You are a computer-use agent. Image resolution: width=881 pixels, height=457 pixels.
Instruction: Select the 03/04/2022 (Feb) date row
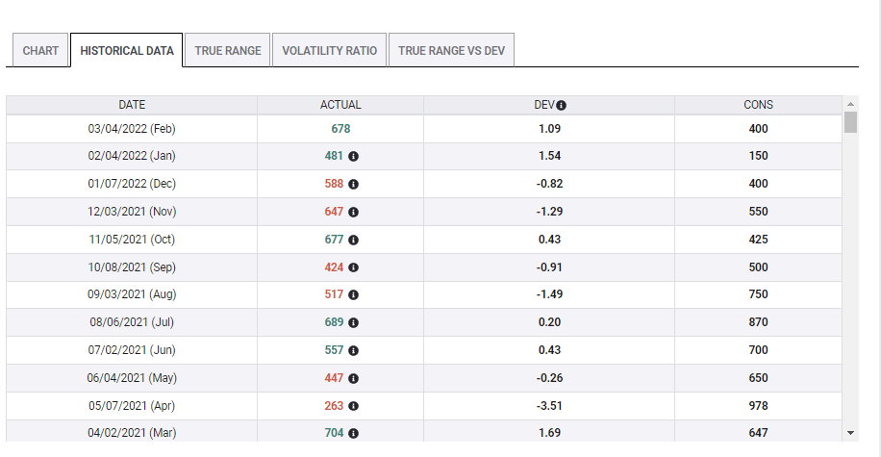(132, 129)
